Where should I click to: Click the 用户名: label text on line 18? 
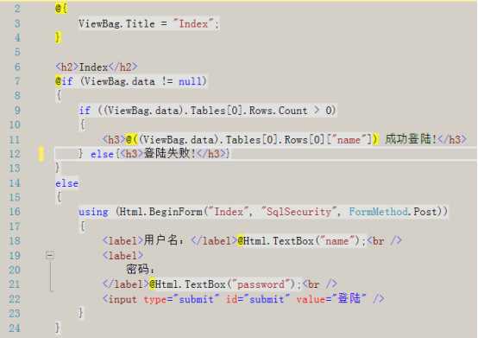coord(164,240)
